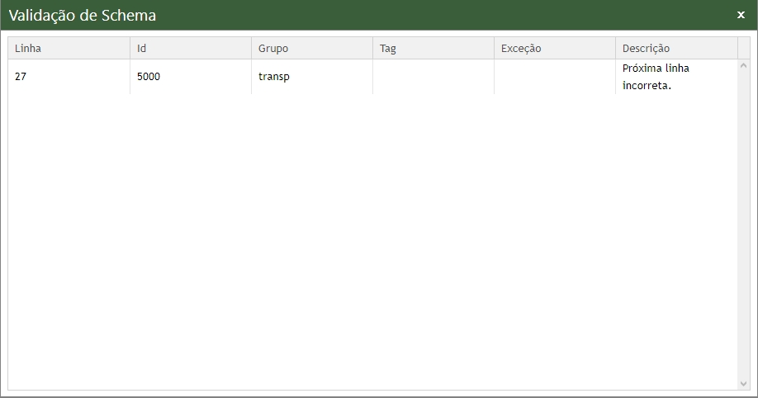The height and width of the screenshot is (398, 758).
Task: Click the scrollbar up arrow
Action: tap(743, 65)
